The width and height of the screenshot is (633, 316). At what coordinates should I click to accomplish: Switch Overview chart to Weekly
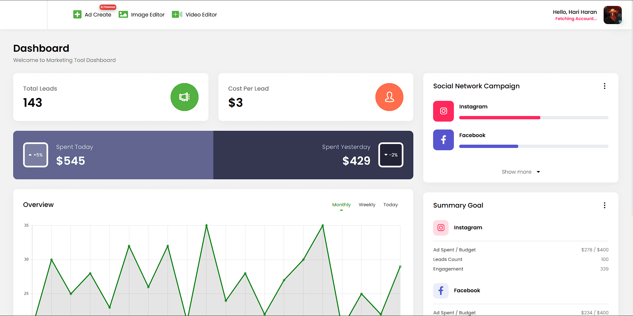[367, 205]
